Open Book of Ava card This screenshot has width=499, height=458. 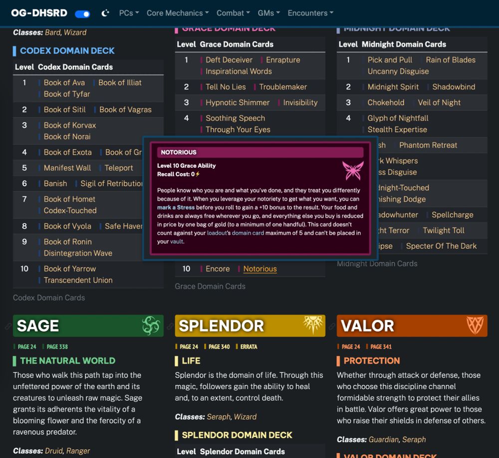(x=64, y=82)
